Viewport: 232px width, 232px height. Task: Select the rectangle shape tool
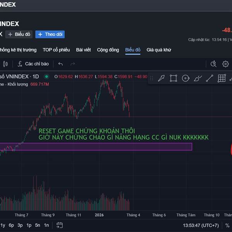click(x=173, y=78)
